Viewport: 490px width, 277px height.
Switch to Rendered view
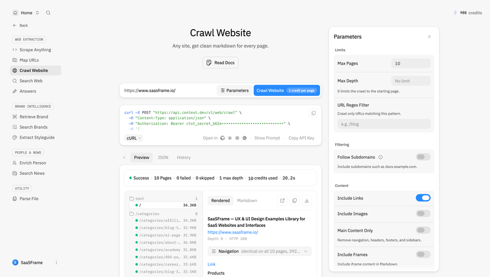point(220,201)
